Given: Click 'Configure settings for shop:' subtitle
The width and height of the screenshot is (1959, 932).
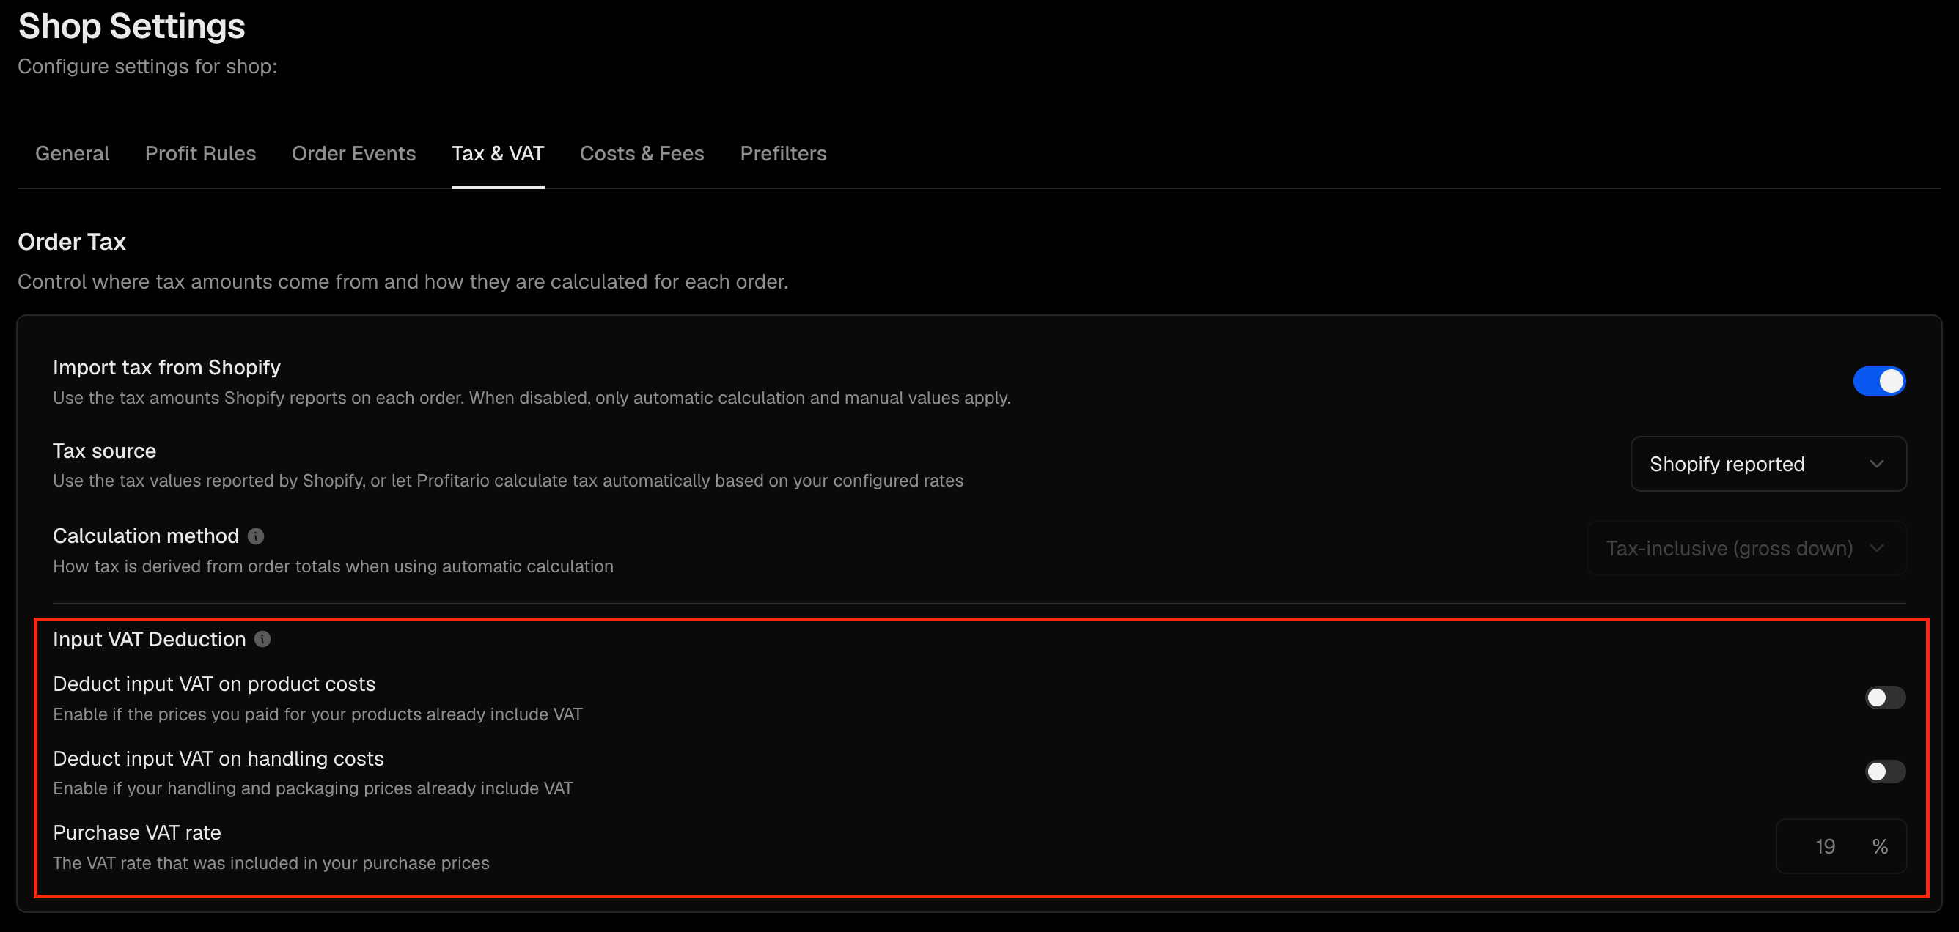Looking at the screenshot, I should 147,67.
